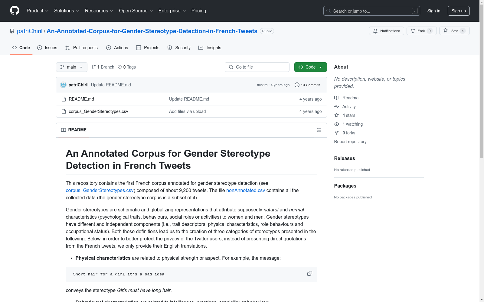Click the patriChiril avatar image
This screenshot has height=302, width=484.
point(63,85)
